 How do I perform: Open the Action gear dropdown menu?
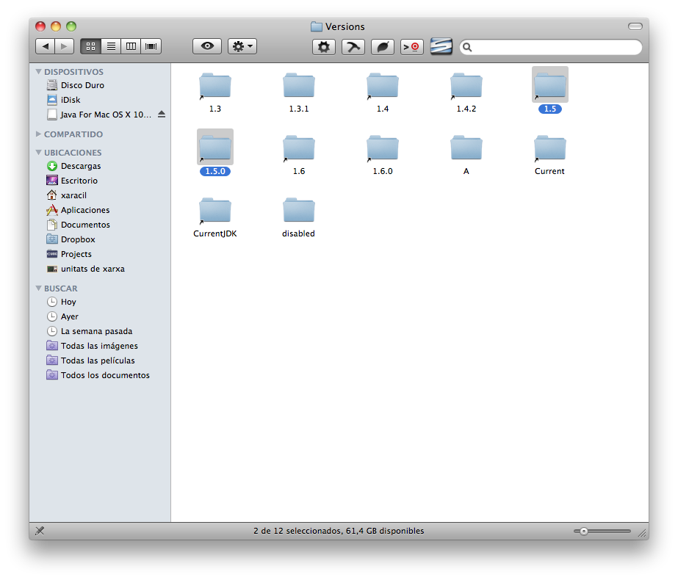242,46
